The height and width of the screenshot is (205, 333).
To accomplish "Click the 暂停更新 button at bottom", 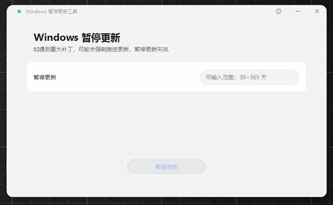I will (166, 167).
